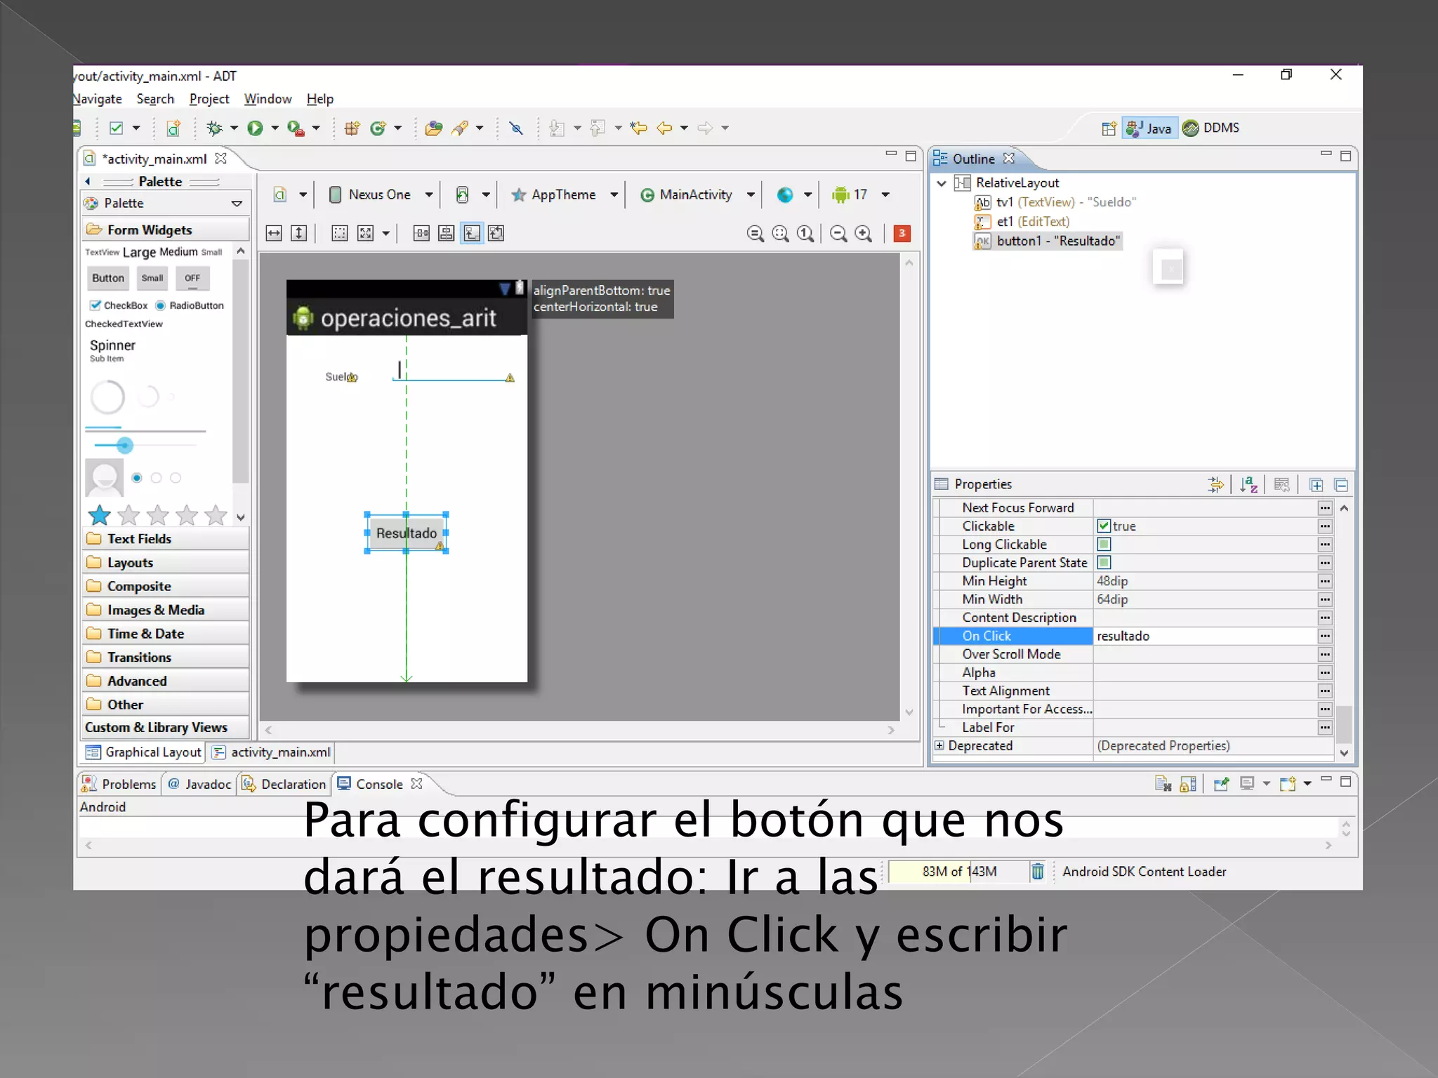The height and width of the screenshot is (1078, 1438).
Task: Click the On Click resultado value field
Action: point(1204,636)
